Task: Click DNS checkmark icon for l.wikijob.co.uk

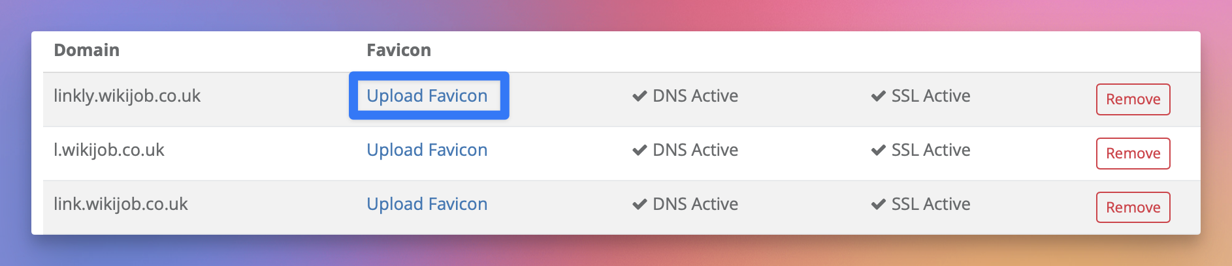Action: pyautogui.click(x=639, y=151)
